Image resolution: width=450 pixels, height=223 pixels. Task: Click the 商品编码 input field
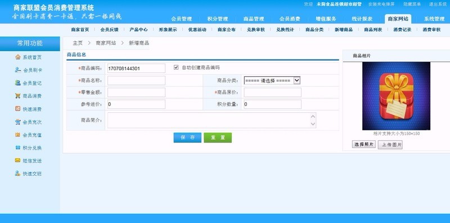click(136, 68)
